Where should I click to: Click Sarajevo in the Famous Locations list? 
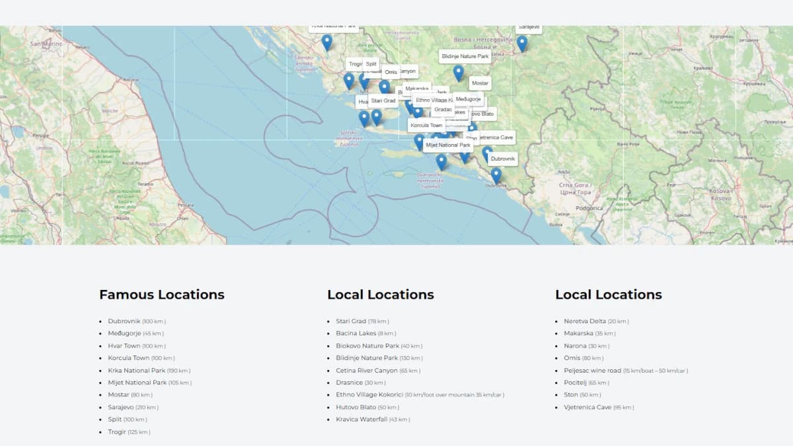point(121,407)
